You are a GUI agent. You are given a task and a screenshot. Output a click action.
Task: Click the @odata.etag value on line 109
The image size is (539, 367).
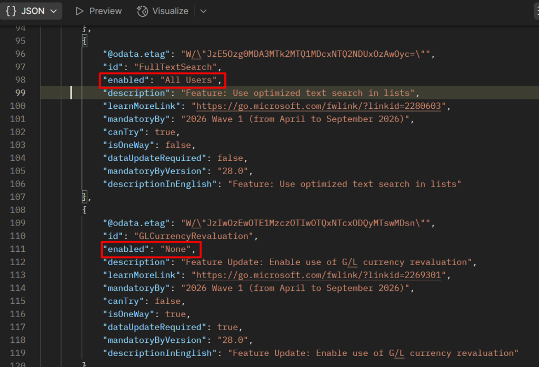[x=308, y=223]
